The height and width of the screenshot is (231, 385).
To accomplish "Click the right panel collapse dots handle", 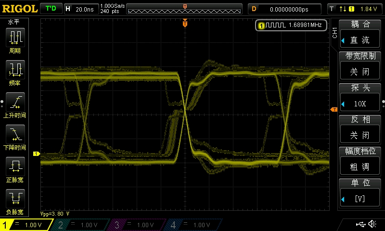I will [x=383, y=103].
